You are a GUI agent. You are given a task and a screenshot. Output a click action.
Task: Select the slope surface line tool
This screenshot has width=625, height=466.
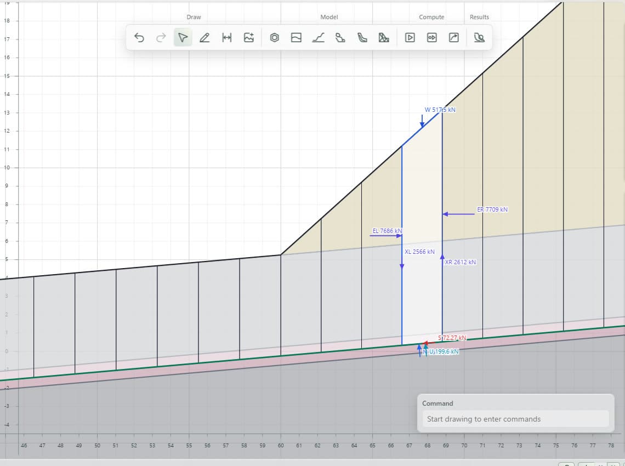point(318,37)
